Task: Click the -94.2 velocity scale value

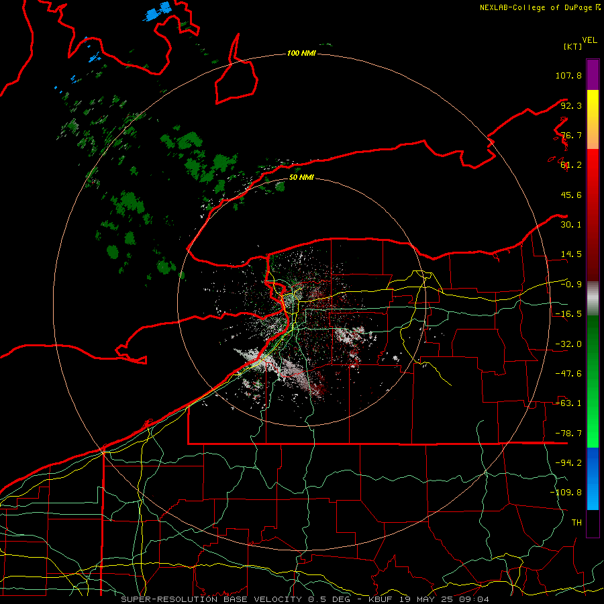Action: pos(568,462)
